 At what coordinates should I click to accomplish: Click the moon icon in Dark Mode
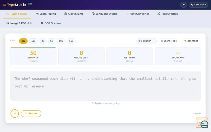click(192, 4)
